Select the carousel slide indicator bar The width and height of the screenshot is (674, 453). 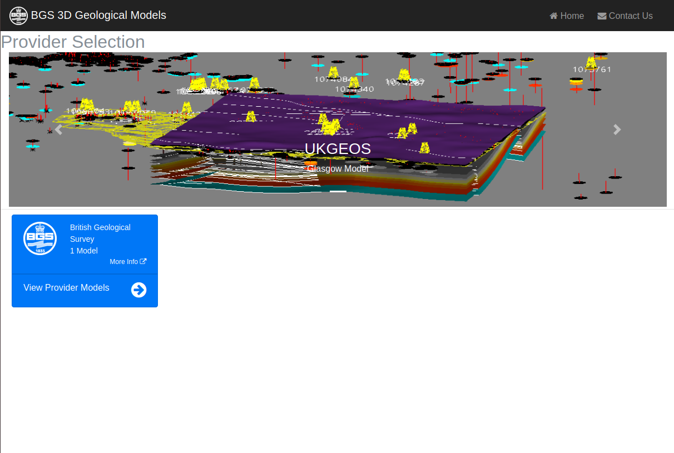(338, 191)
